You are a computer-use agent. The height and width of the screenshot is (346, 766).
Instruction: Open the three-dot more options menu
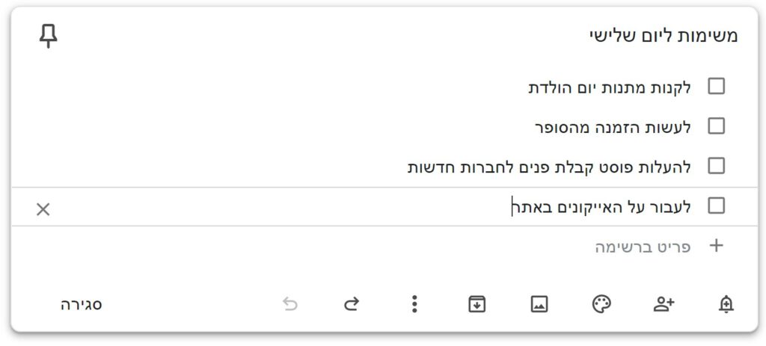click(x=414, y=304)
